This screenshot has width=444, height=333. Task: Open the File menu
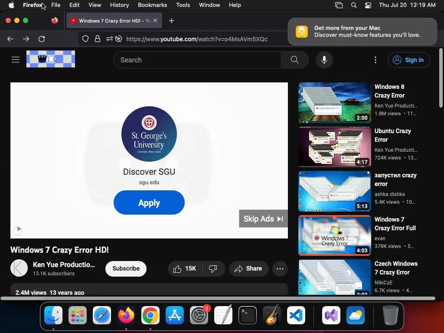(56, 5)
